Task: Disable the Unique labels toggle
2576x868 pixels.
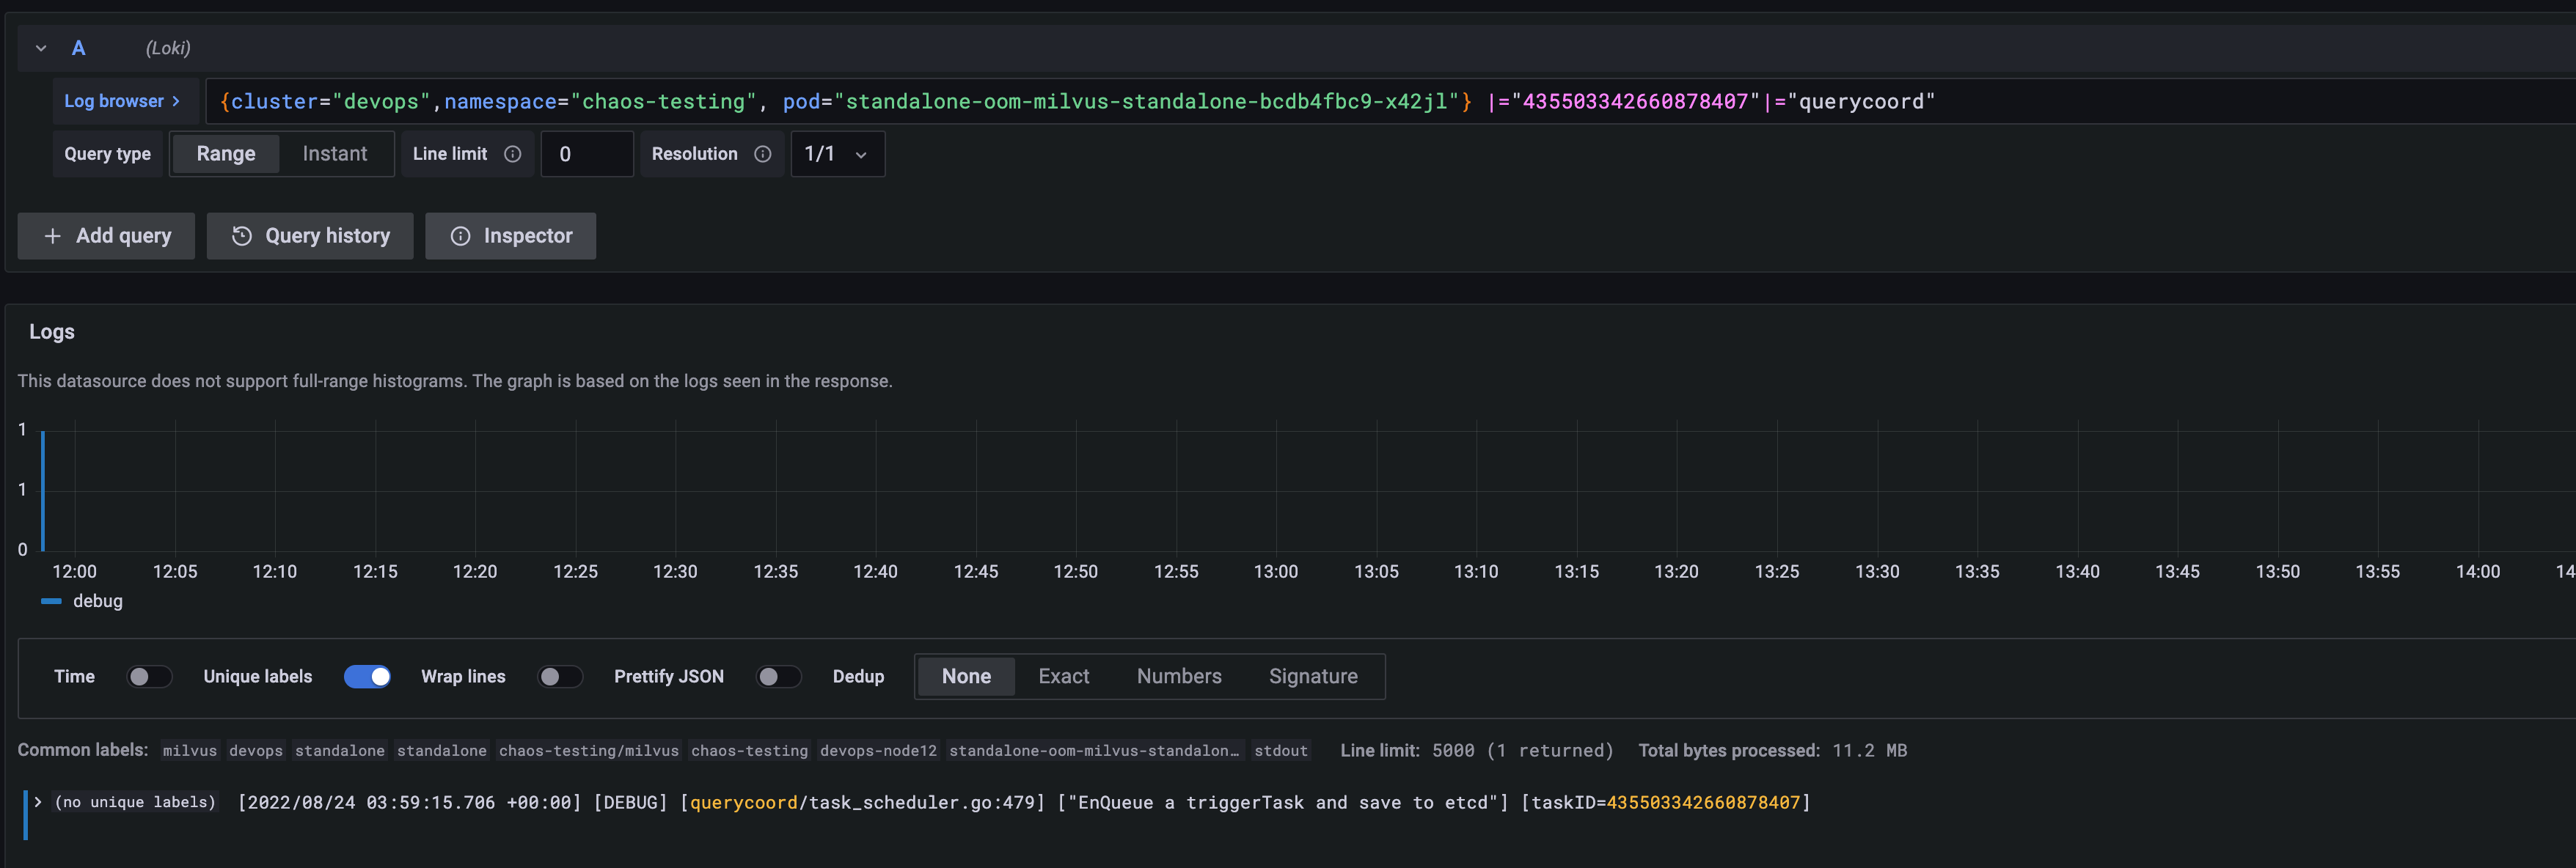Action: [x=368, y=677]
